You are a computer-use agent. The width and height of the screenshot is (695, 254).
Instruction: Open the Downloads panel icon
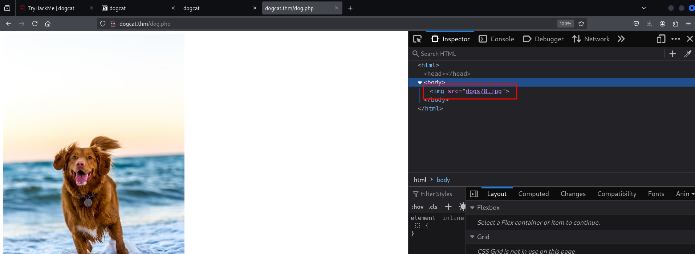(649, 24)
